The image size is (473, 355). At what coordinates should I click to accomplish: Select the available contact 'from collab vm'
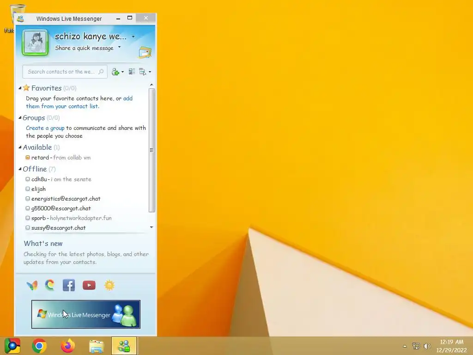61,158
